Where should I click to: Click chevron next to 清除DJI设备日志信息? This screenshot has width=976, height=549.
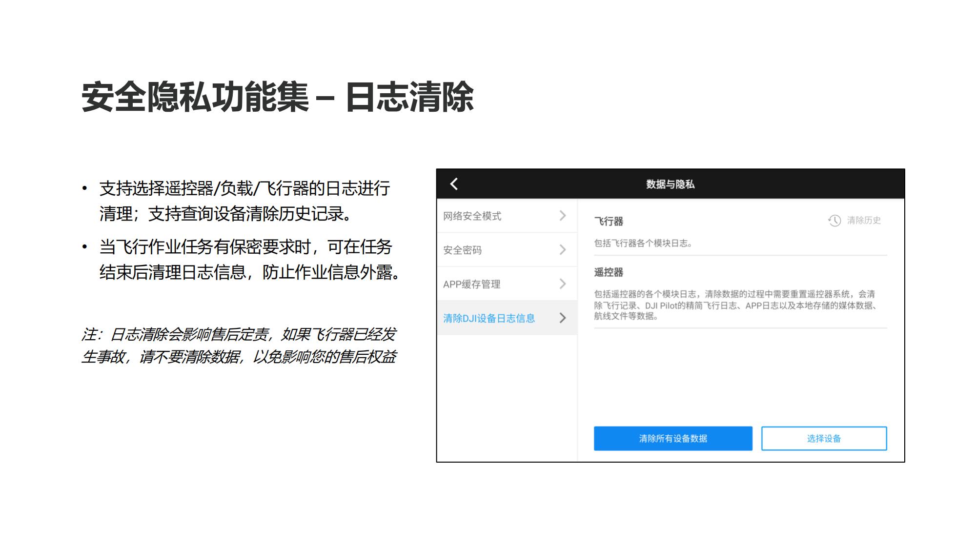[563, 318]
